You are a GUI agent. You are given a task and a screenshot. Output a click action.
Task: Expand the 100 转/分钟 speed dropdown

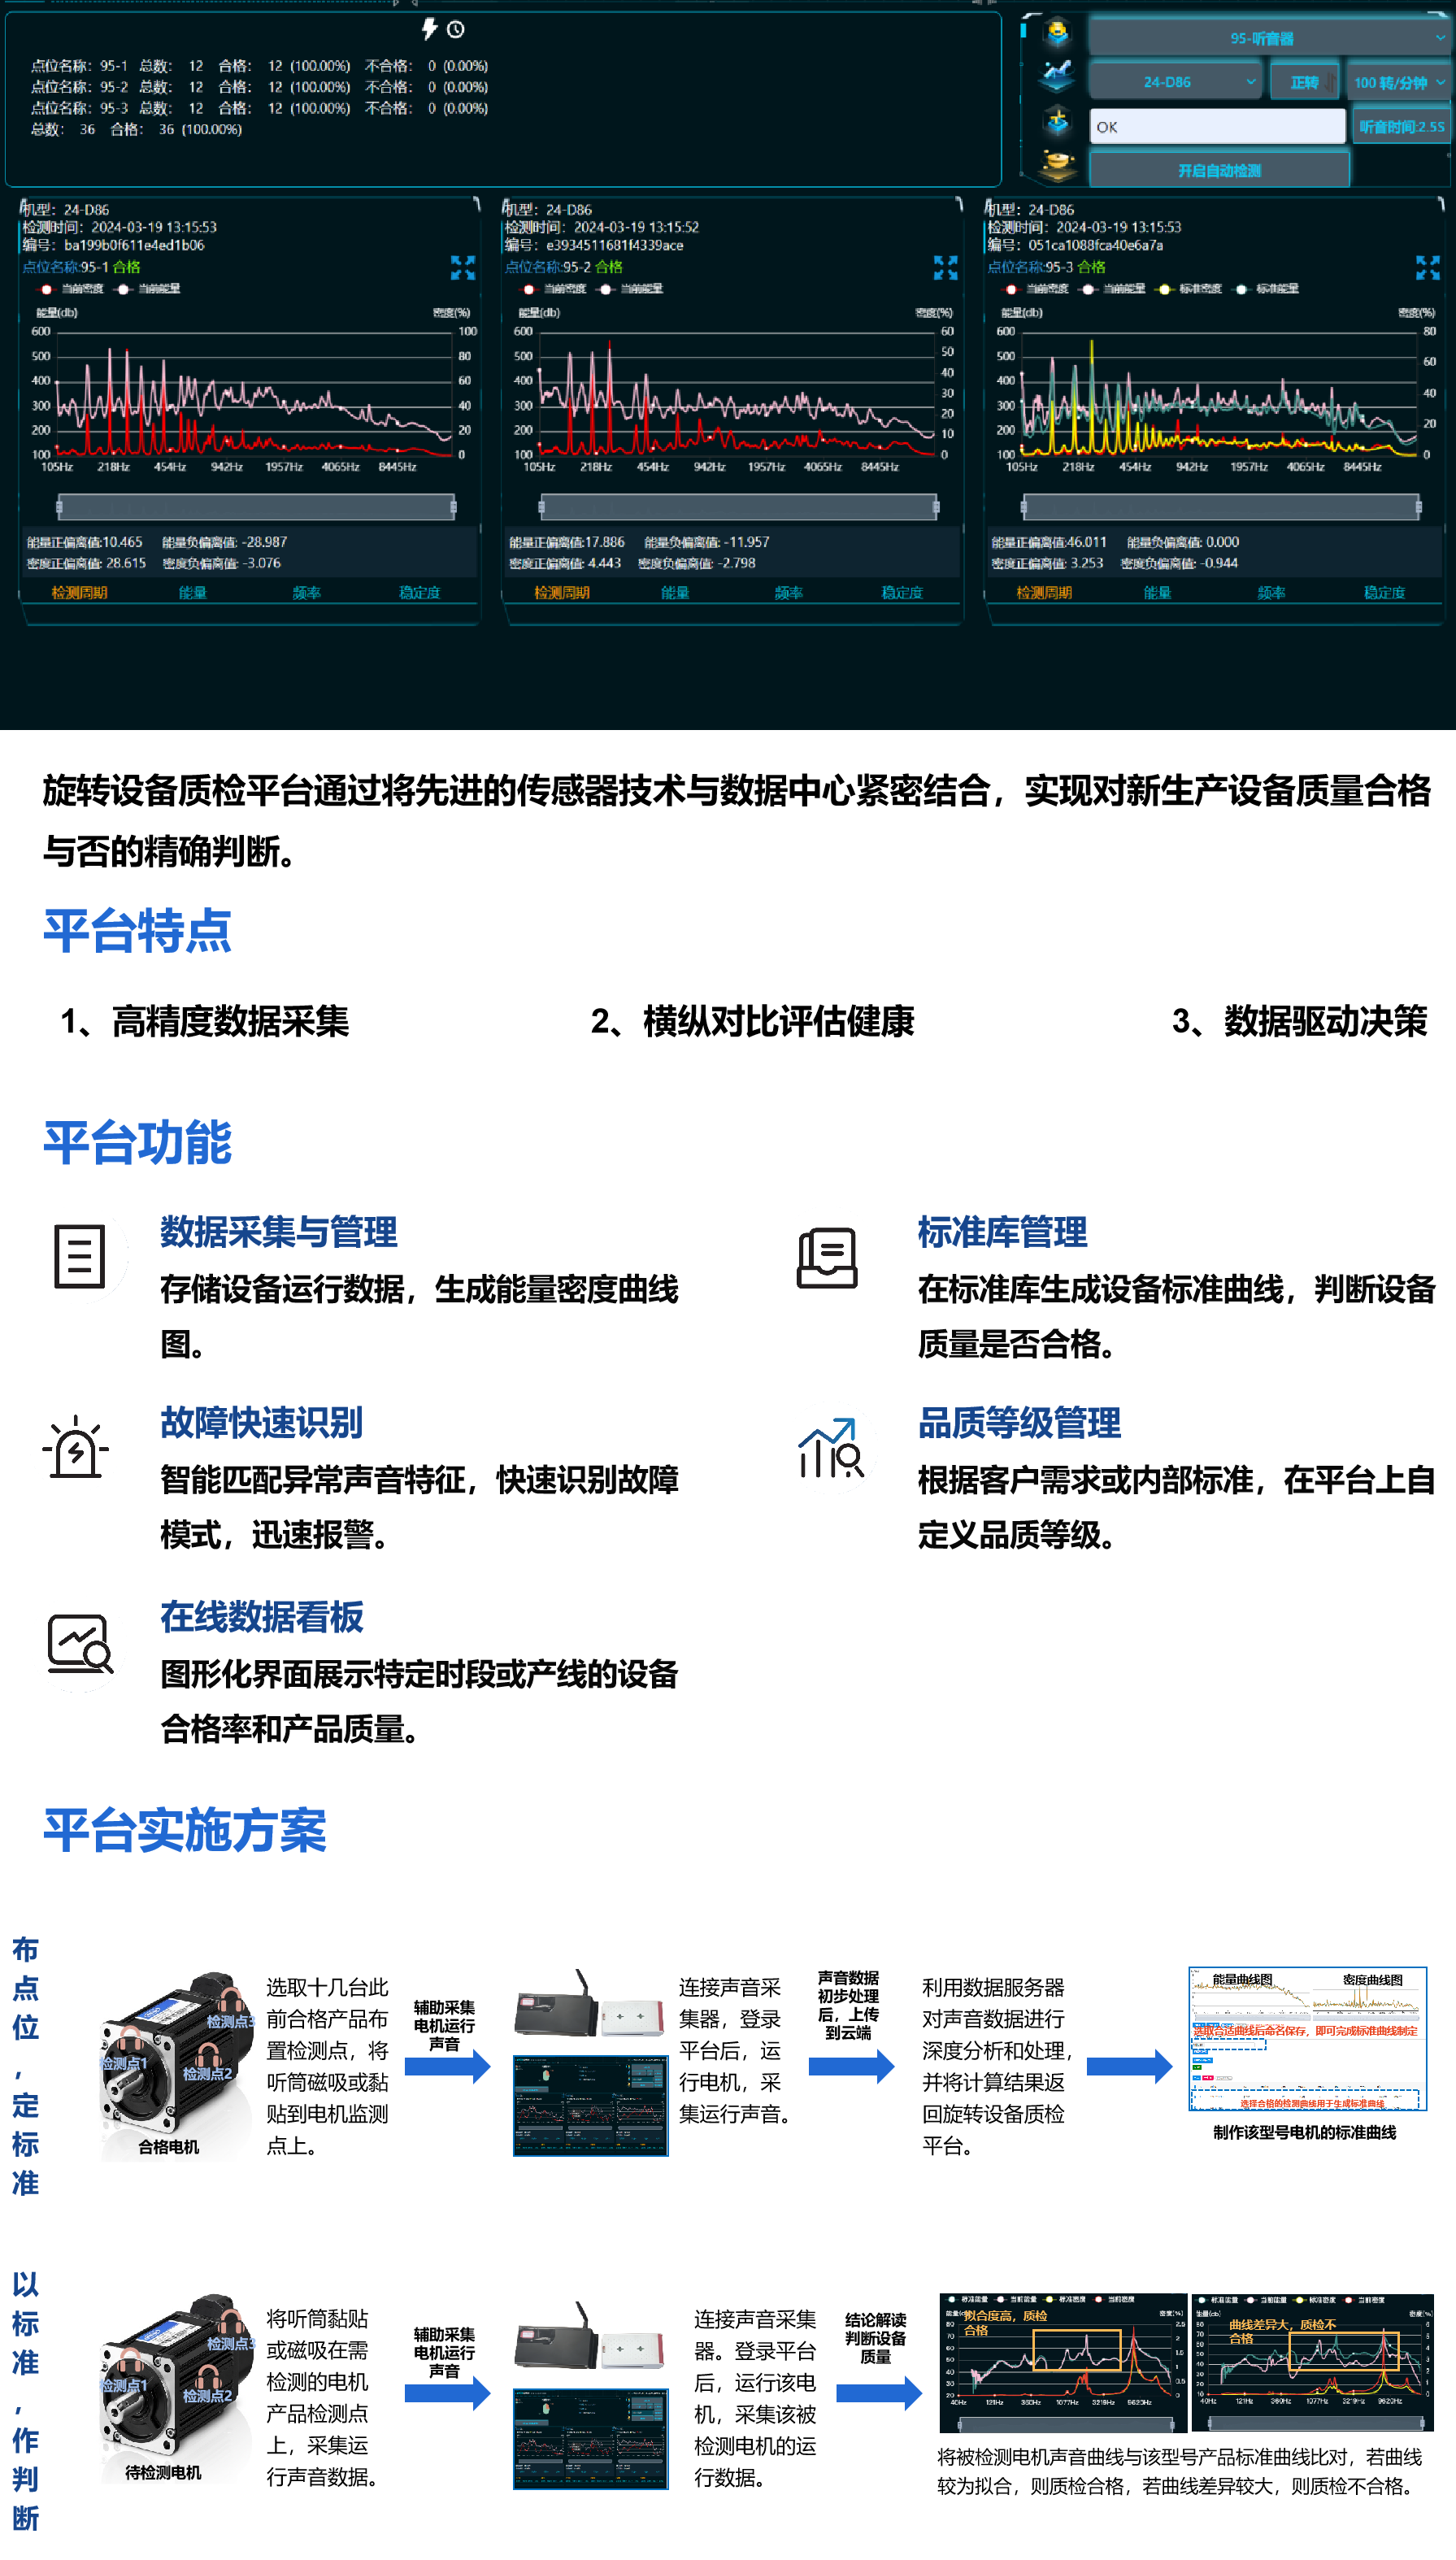1398,82
